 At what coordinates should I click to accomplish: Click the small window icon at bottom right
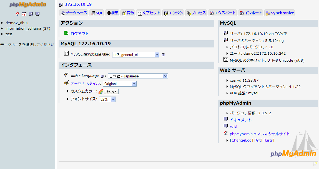pos(315,164)
